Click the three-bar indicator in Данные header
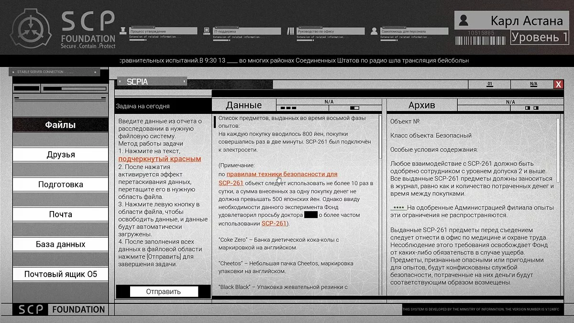 point(288,108)
